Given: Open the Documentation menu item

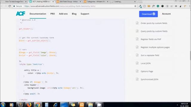Looking at the screenshot, I should click(38, 14).
